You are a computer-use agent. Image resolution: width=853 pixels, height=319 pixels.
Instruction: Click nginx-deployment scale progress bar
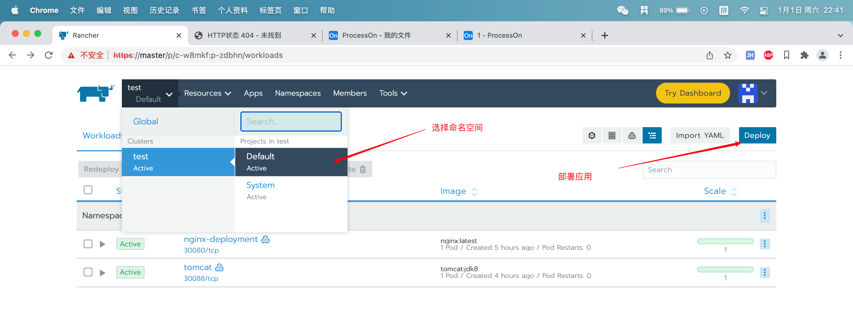(x=725, y=241)
